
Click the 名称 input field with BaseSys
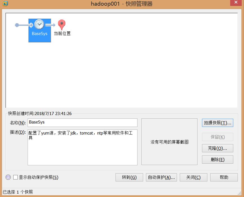click(83, 123)
